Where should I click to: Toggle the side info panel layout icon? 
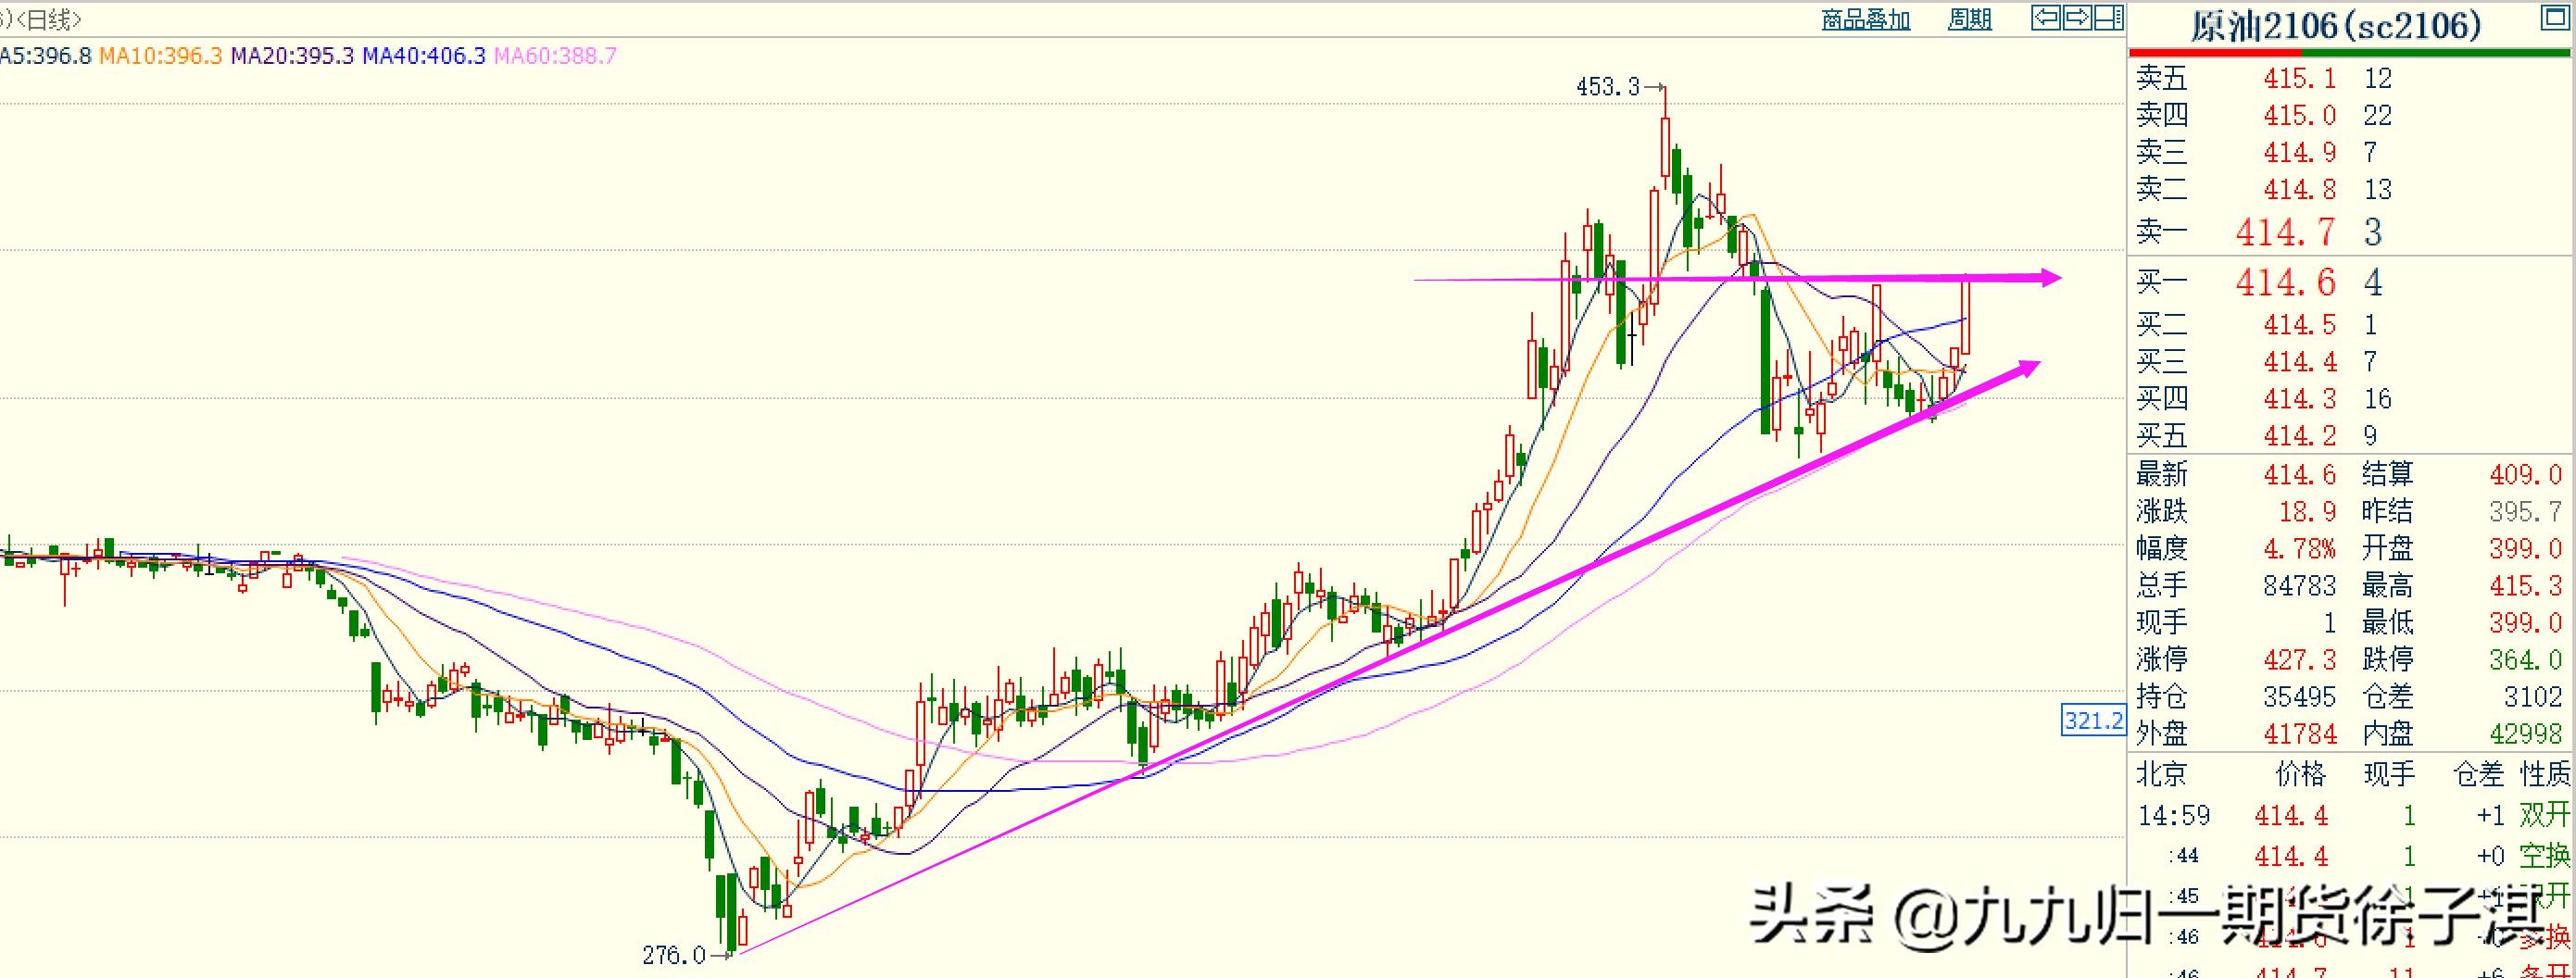point(2107,18)
